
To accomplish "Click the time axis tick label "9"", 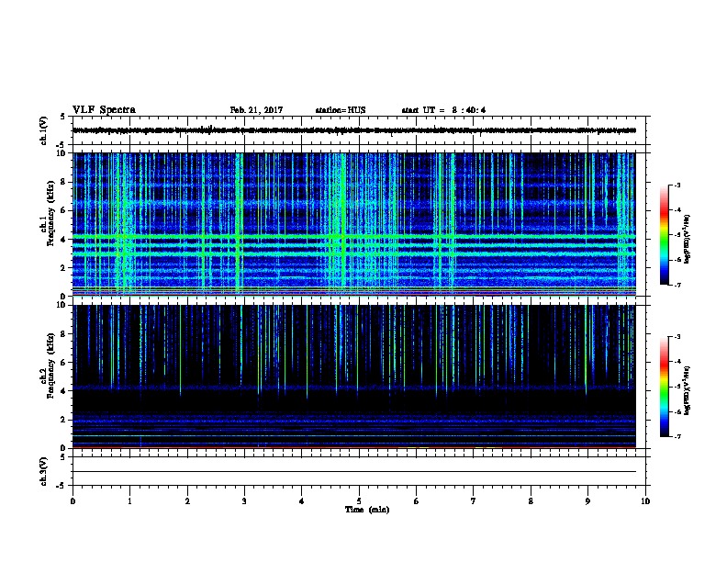I will click(587, 501).
